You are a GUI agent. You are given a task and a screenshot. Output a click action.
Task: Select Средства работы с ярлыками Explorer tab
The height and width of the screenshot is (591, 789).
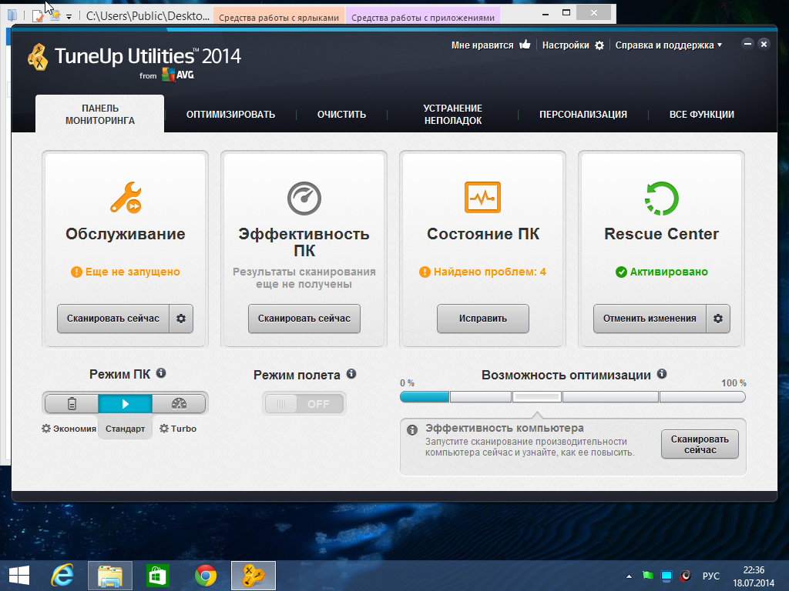[x=279, y=16]
